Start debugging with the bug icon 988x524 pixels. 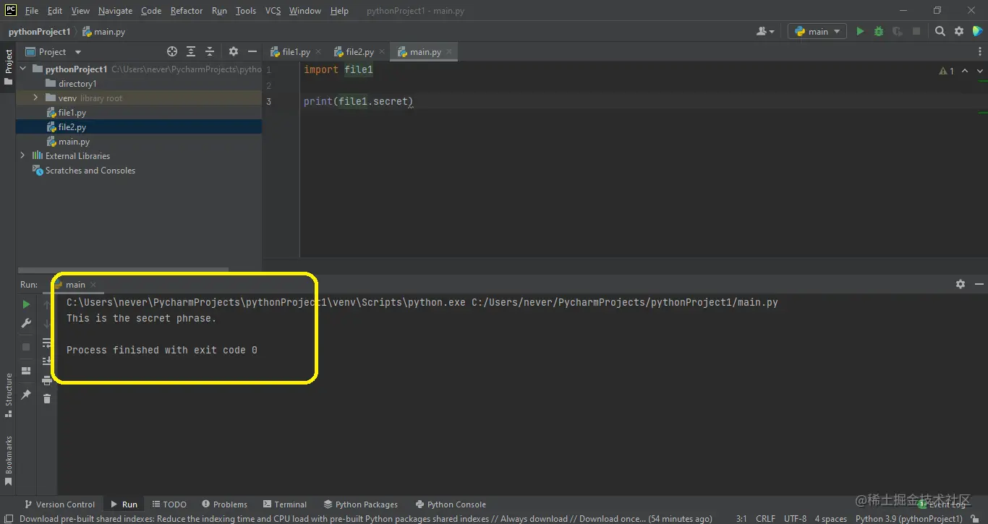tap(877, 31)
